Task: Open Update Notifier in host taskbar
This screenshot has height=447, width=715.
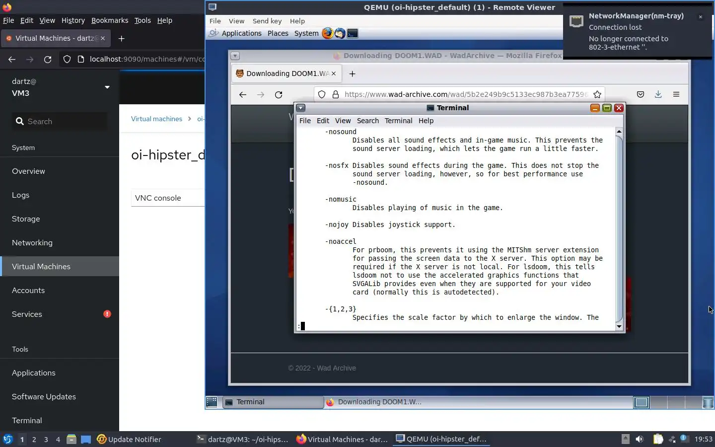Action: [129, 439]
